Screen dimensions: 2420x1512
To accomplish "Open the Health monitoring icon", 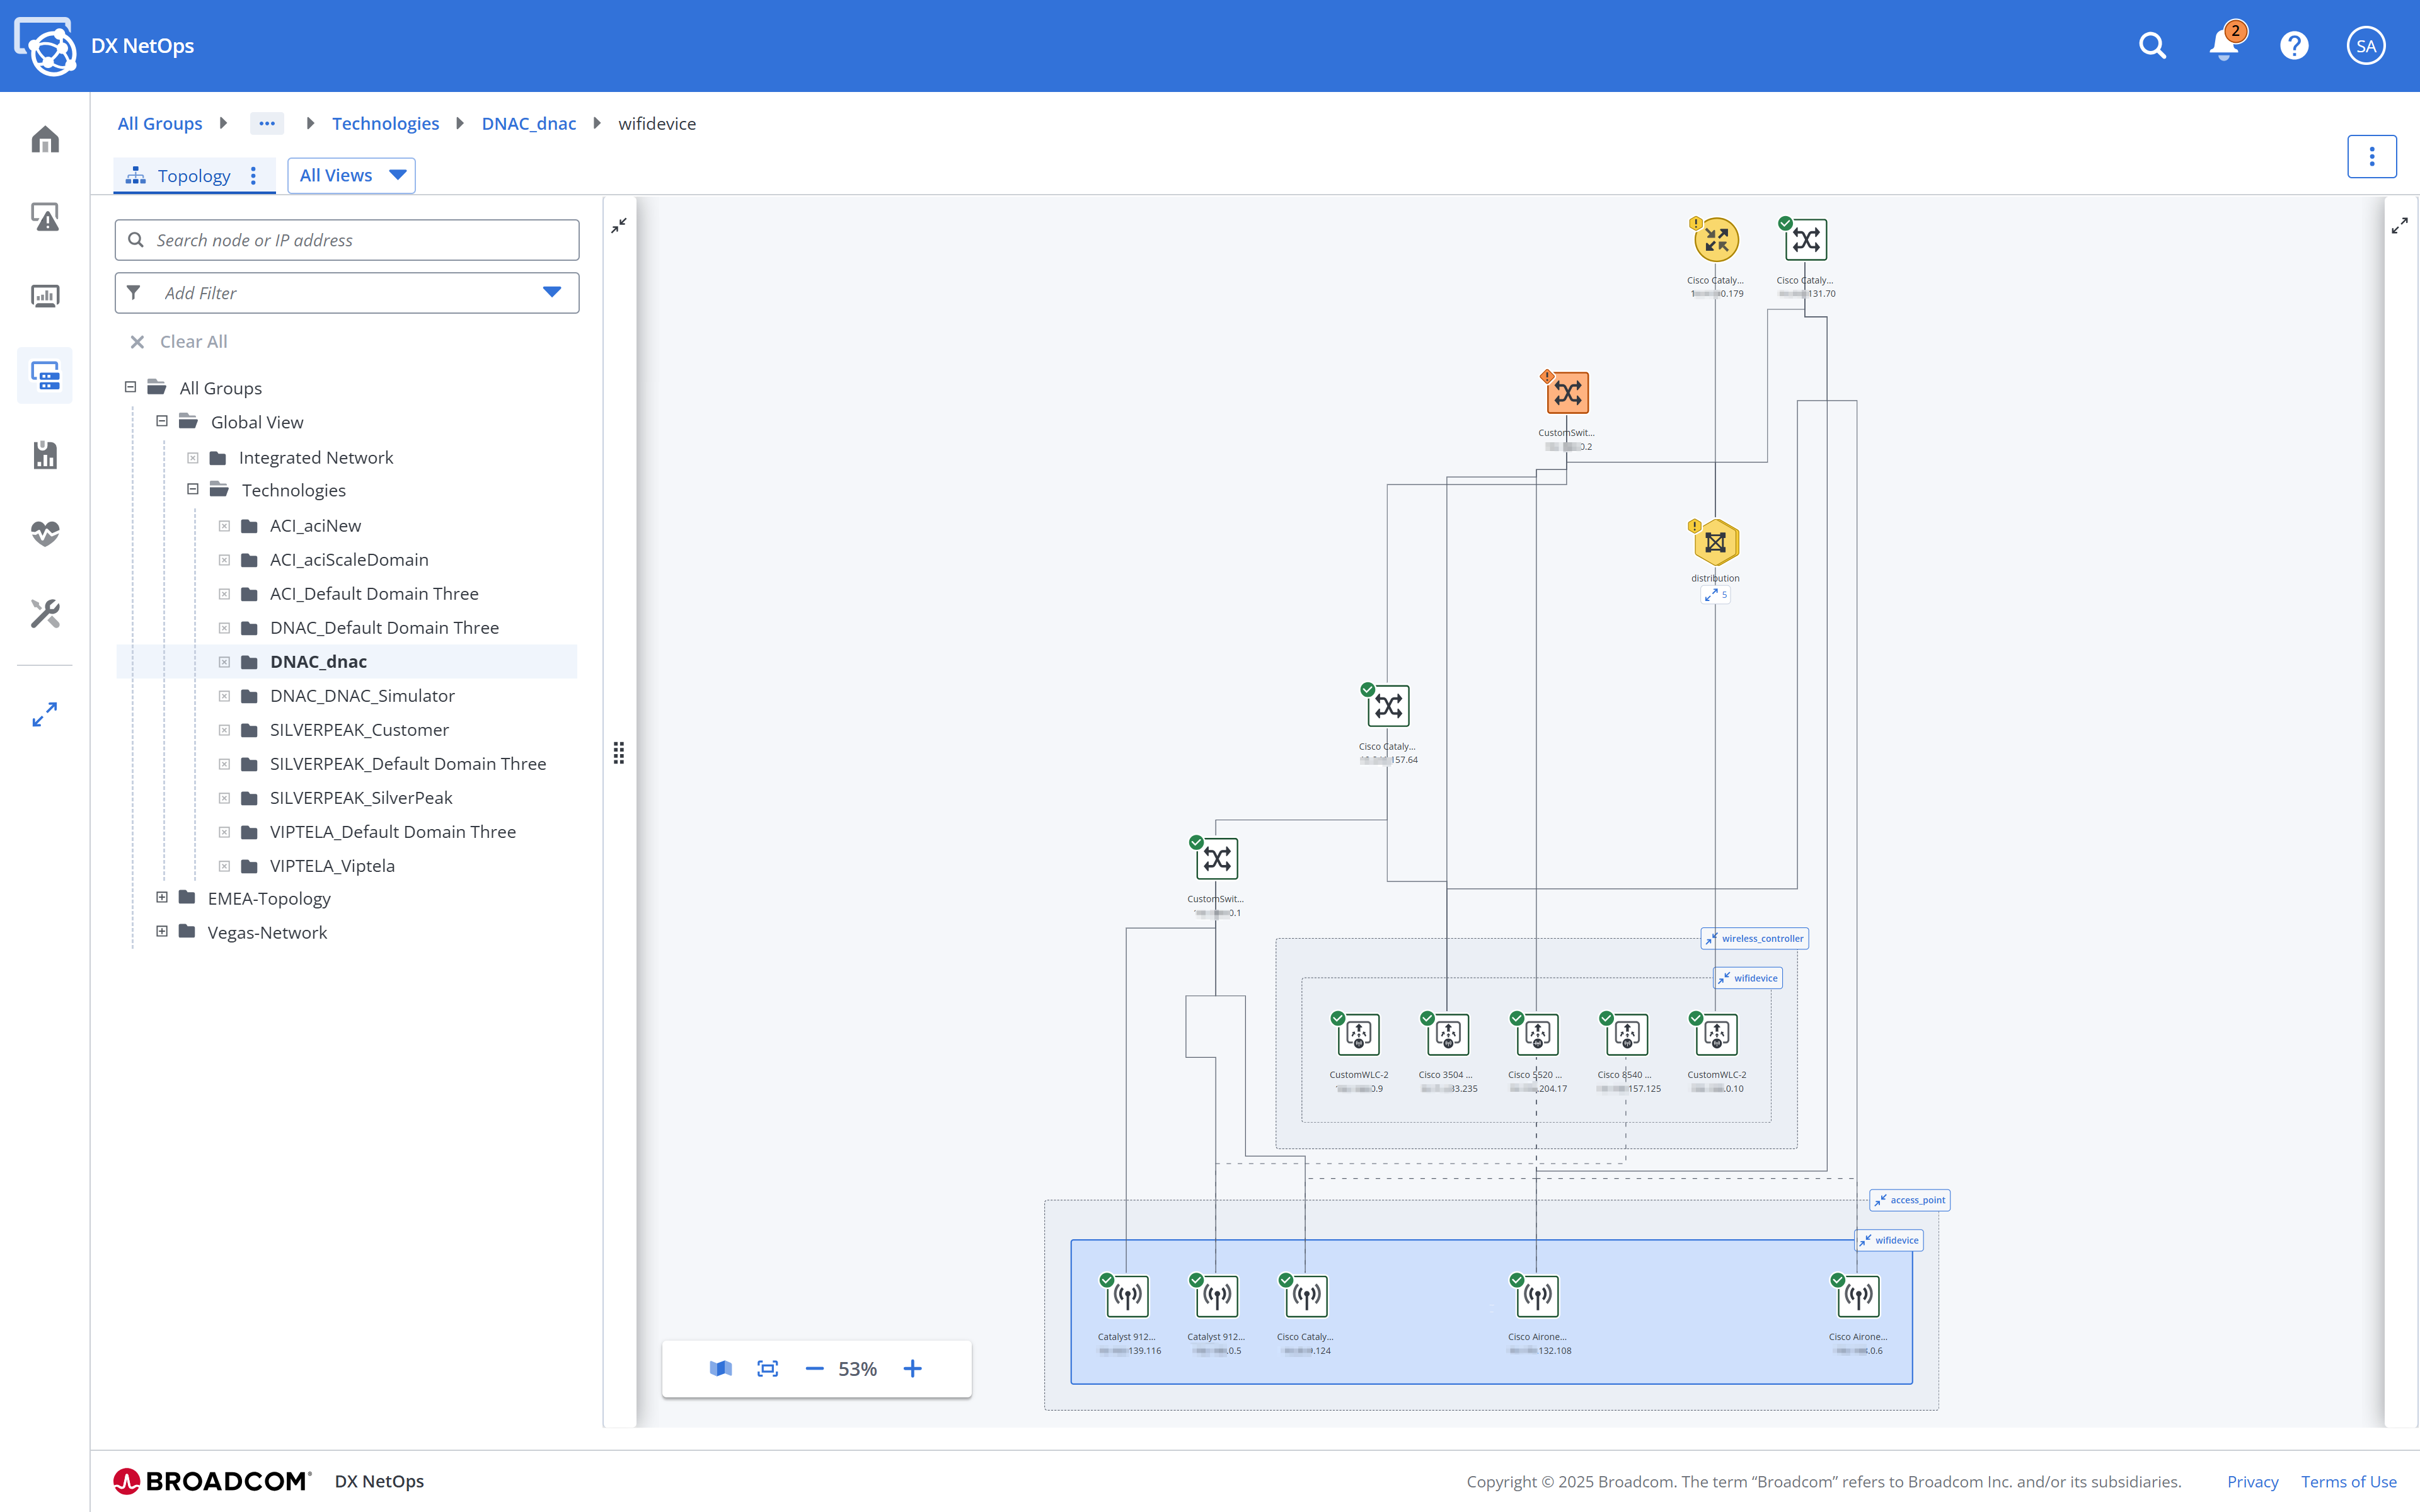I will coord(44,534).
